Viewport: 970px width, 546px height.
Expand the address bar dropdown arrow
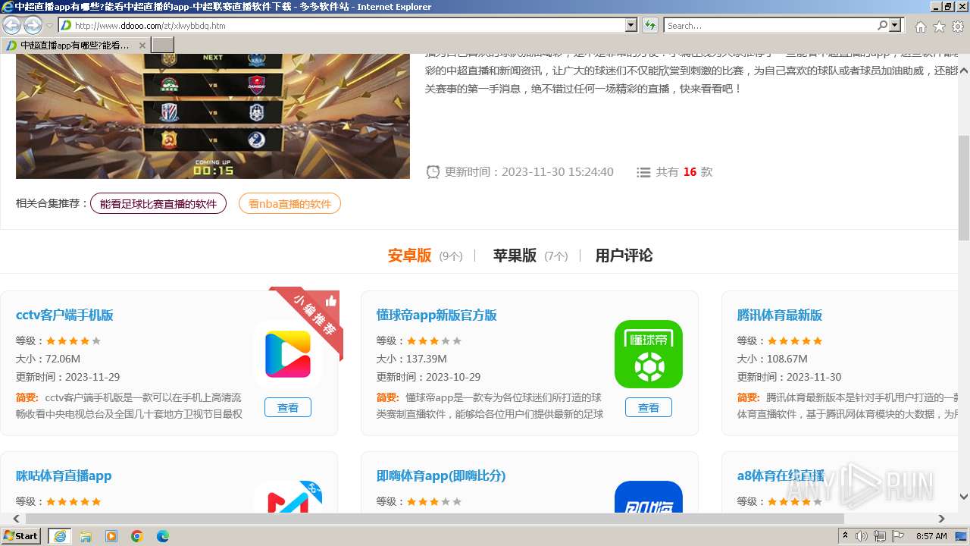[631, 25]
